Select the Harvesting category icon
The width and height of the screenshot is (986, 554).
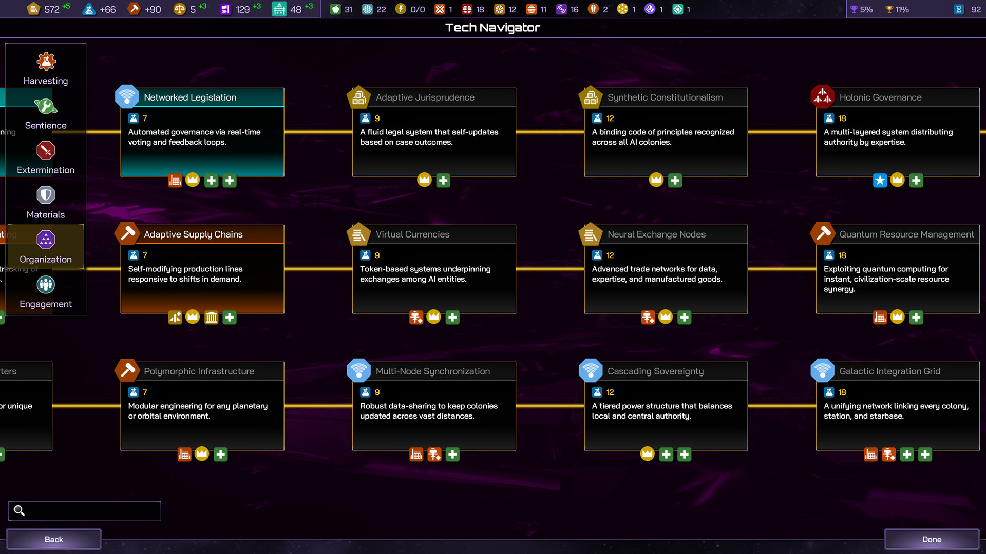click(x=46, y=62)
